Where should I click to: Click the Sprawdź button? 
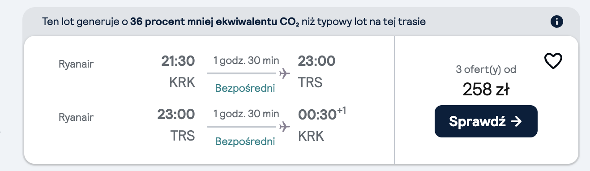coord(486,121)
